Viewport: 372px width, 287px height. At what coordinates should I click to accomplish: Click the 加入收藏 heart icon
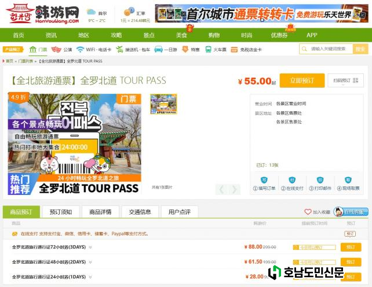click(308, 212)
